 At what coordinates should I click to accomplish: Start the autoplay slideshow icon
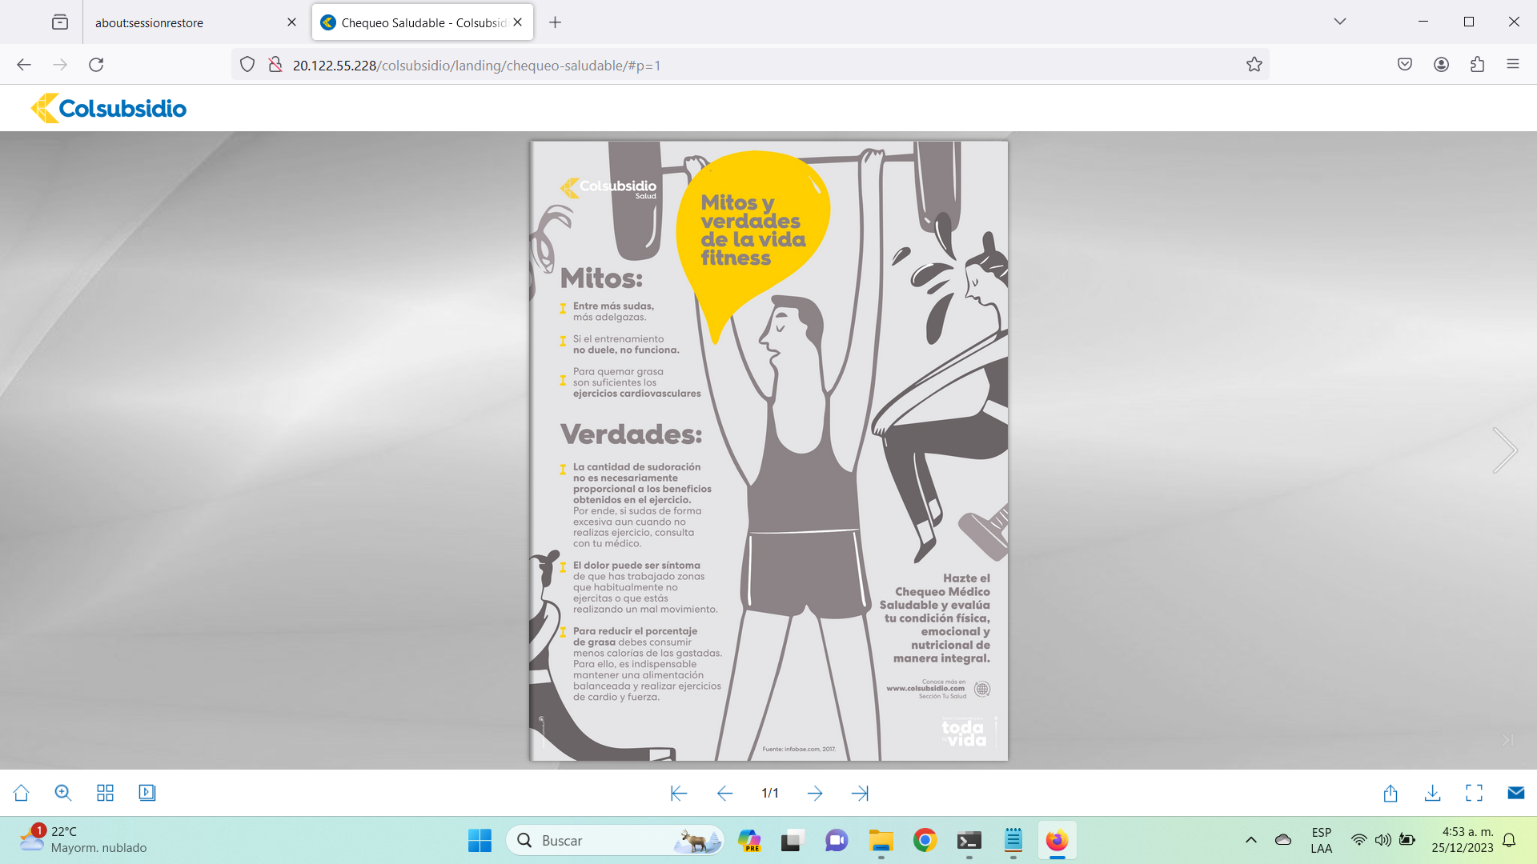(147, 793)
